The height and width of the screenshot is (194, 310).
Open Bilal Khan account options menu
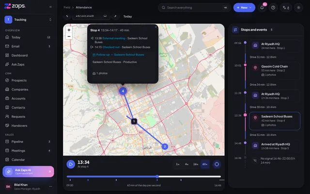50,186
